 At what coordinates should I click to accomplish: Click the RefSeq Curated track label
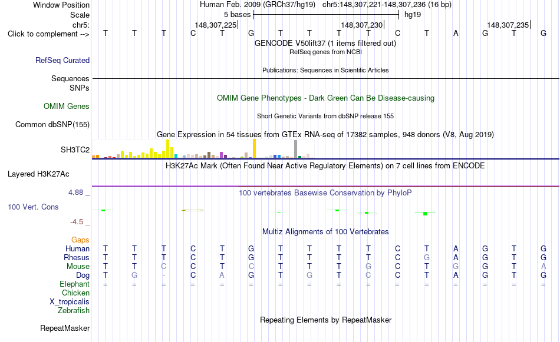[62, 60]
